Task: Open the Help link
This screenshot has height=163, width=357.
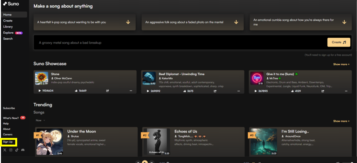Action: pyautogui.click(x=6, y=123)
